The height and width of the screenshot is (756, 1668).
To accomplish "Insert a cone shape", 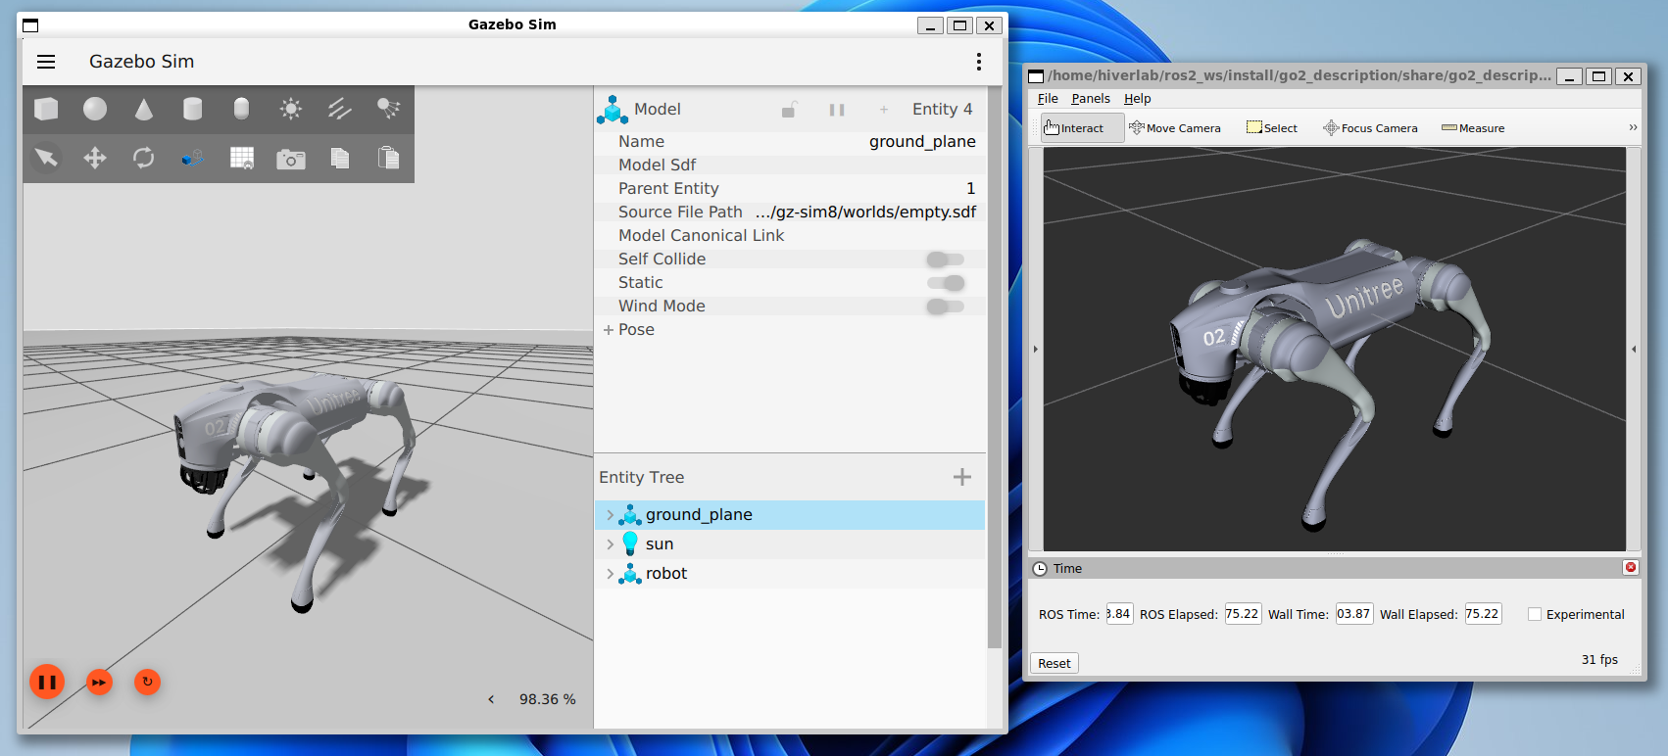I will click(144, 109).
